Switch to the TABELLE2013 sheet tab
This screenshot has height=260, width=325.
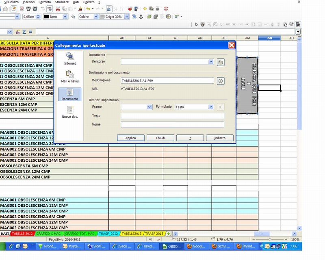tap(132, 234)
